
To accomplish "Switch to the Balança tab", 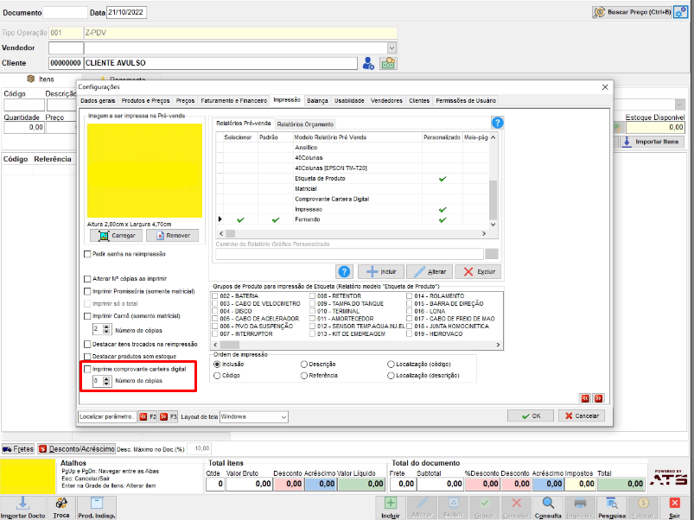I will 317,101.
